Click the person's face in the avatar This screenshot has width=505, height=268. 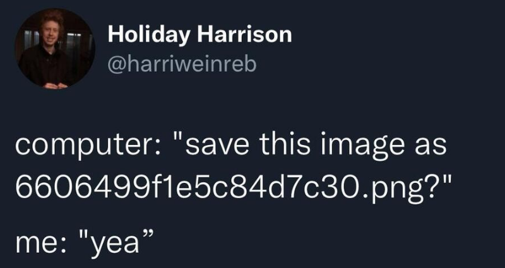pyautogui.click(x=51, y=30)
